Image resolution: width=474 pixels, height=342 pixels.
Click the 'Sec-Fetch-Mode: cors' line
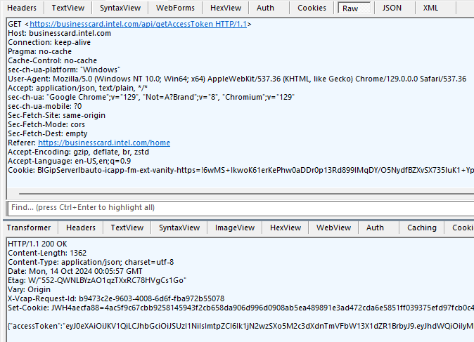(x=46, y=124)
